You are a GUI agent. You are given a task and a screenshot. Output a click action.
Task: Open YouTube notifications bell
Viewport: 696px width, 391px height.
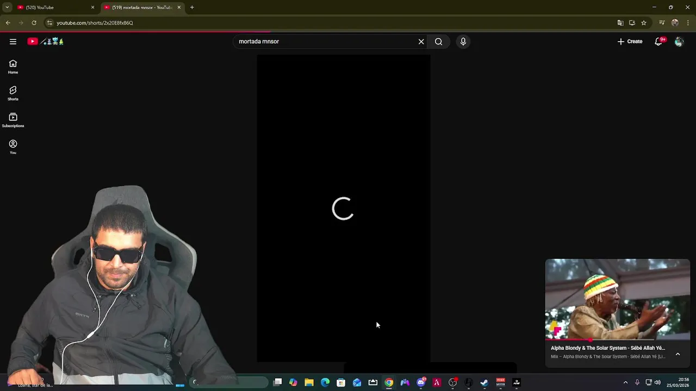[658, 41]
